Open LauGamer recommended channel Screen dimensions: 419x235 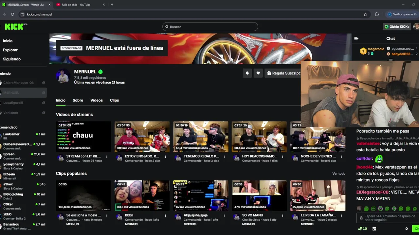[x=23, y=136]
